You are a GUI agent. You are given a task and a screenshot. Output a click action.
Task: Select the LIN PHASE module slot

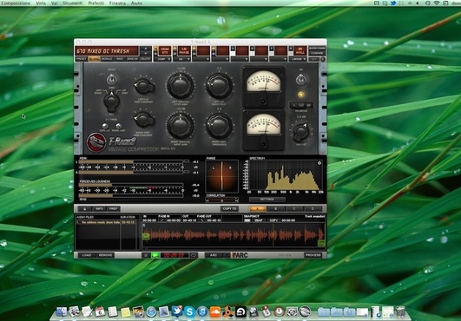click(184, 50)
